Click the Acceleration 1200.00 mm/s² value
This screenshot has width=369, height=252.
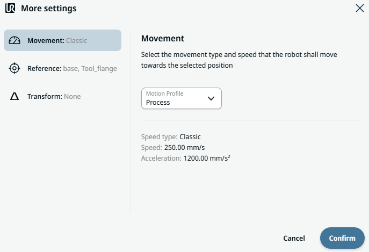(207, 158)
